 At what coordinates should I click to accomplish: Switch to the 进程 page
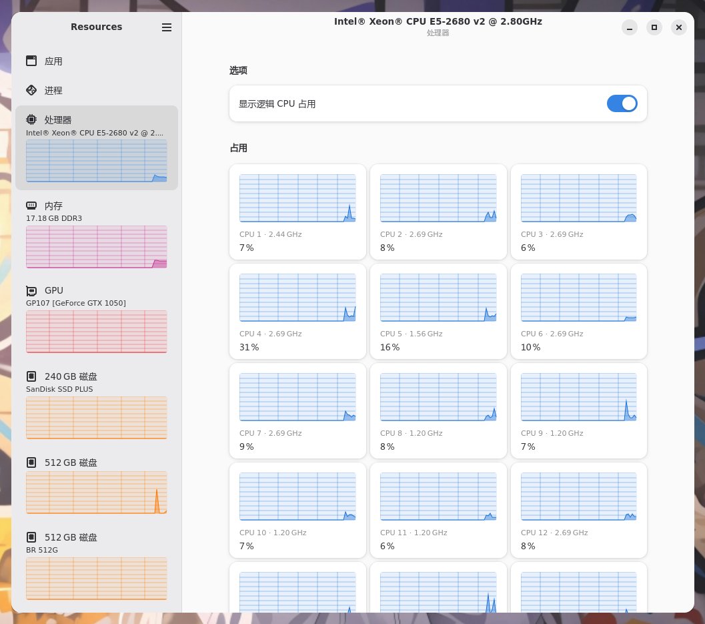tap(97, 90)
